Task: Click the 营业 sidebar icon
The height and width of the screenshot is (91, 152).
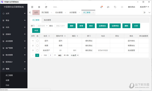Action: click(4, 20)
